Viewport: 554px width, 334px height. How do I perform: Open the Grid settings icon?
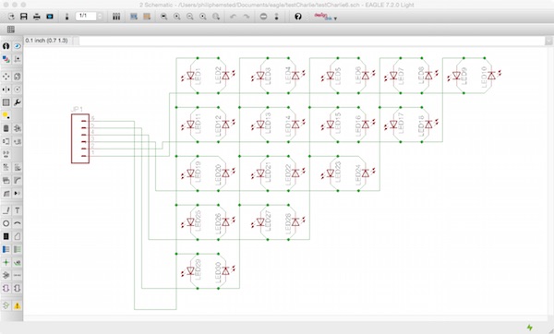pyautogui.click(x=11, y=30)
